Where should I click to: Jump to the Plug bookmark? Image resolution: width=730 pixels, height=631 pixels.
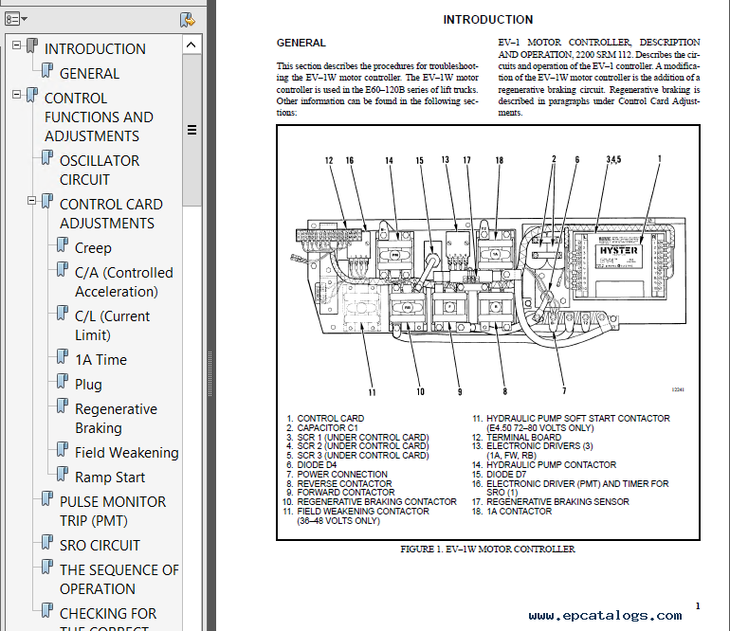click(x=88, y=385)
